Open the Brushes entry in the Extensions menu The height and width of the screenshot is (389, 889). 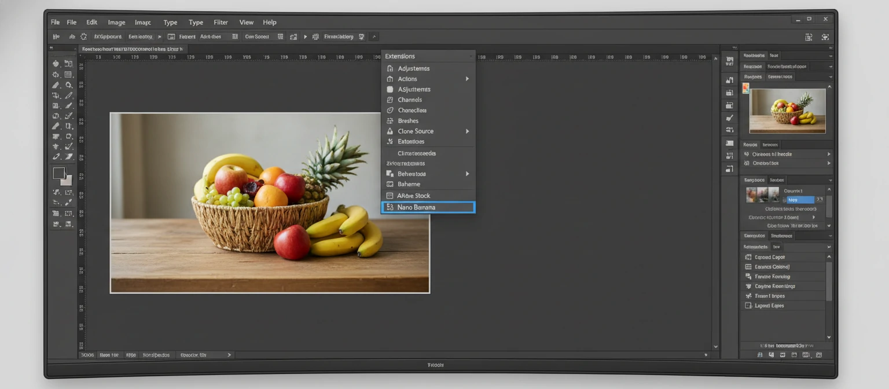pyautogui.click(x=410, y=120)
